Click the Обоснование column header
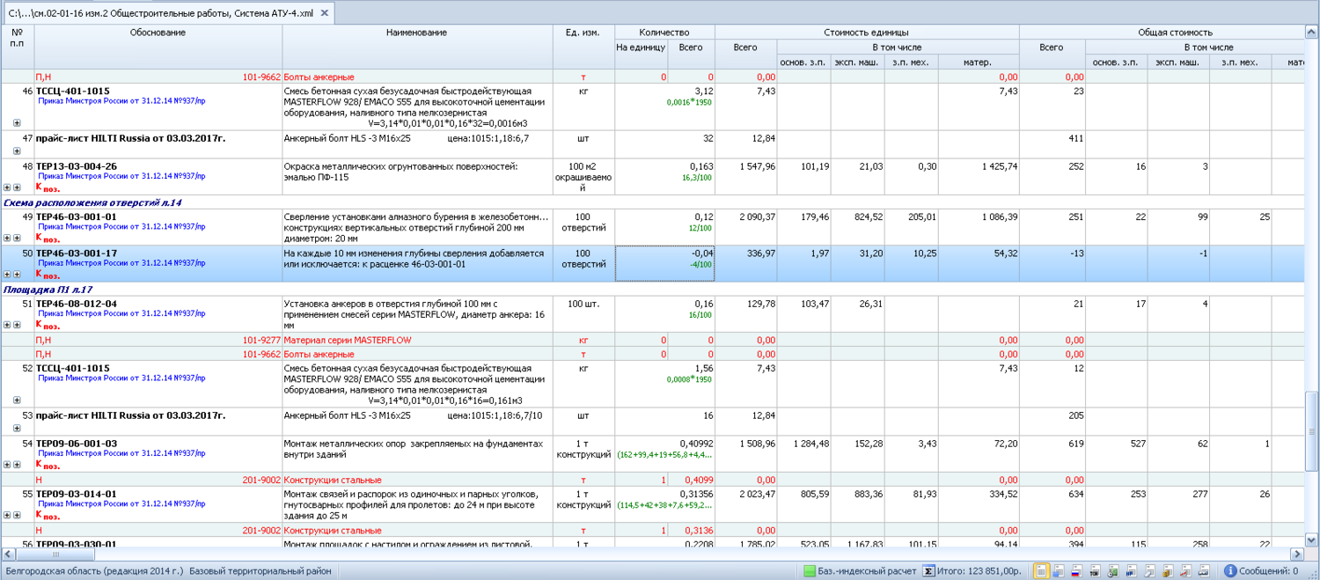Viewport: 1320px width, 580px height. [158, 33]
